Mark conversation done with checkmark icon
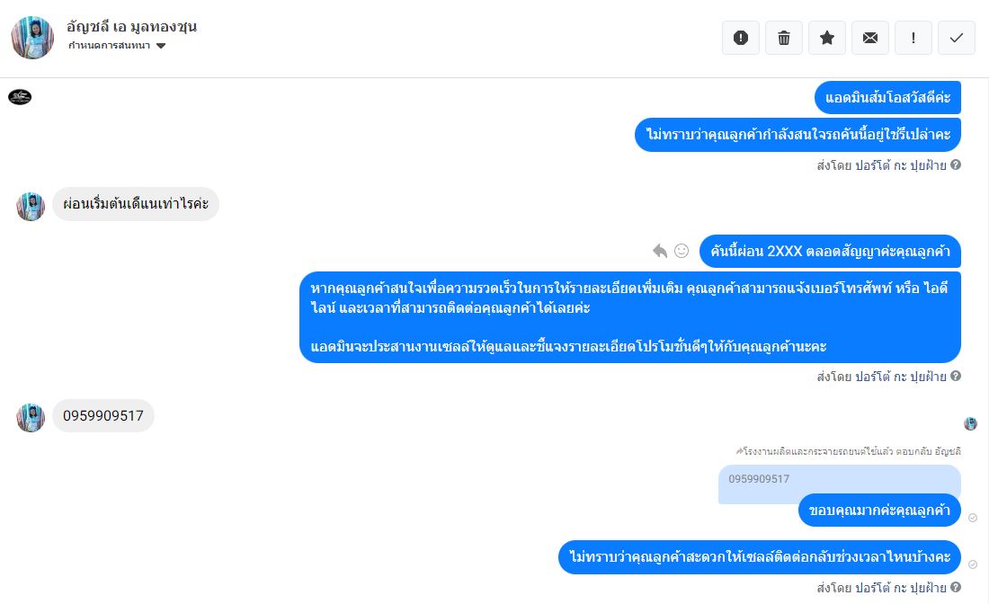989x604 pixels. click(x=957, y=38)
